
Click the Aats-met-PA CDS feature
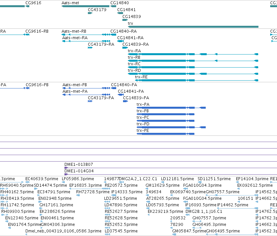[86, 95]
